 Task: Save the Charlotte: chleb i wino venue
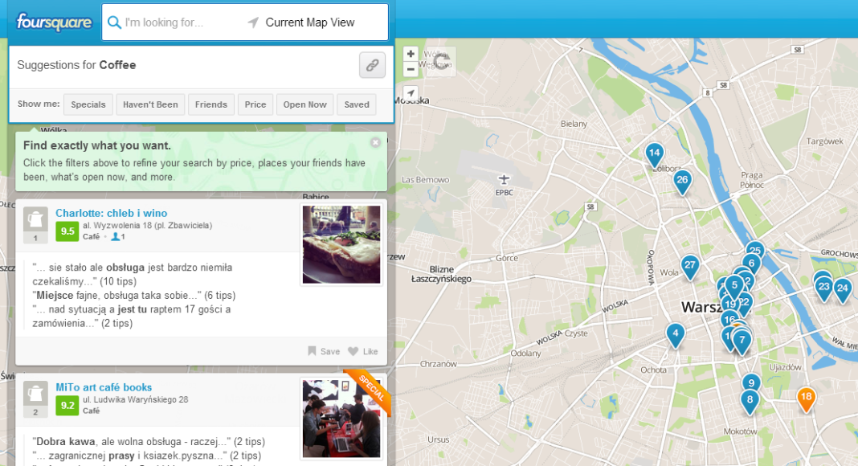(x=324, y=351)
